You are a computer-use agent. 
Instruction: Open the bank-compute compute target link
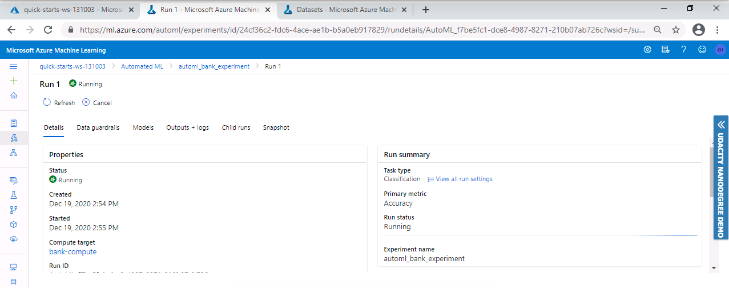click(73, 252)
